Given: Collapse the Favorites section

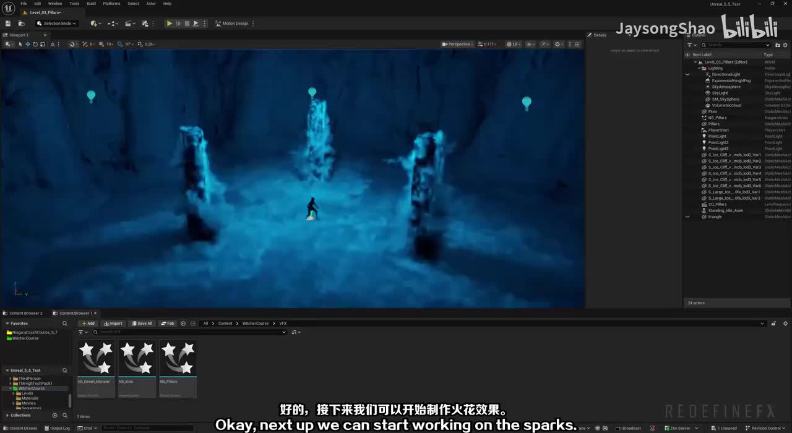Looking at the screenshot, I should 7,324.
